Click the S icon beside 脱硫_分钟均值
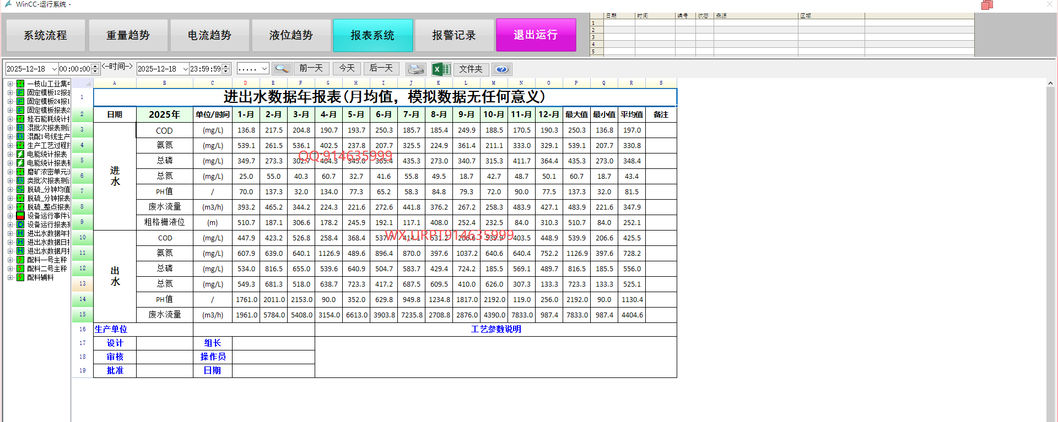 20,189
